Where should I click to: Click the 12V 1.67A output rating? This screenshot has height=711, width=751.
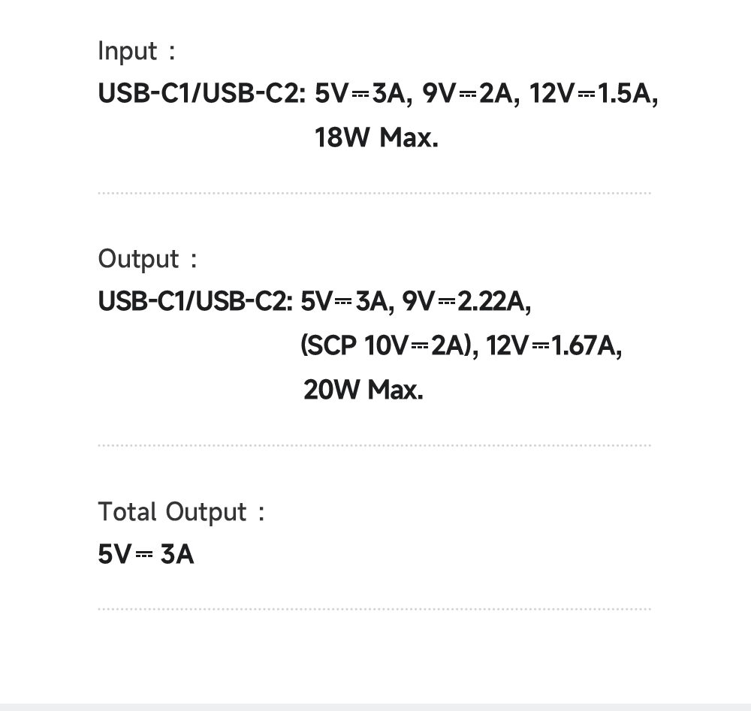click(553, 346)
